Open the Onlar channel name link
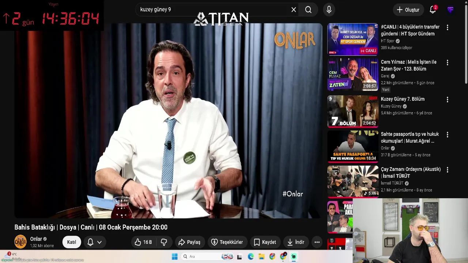This screenshot has height=263, width=468. pyautogui.click(x=36, y=239)
